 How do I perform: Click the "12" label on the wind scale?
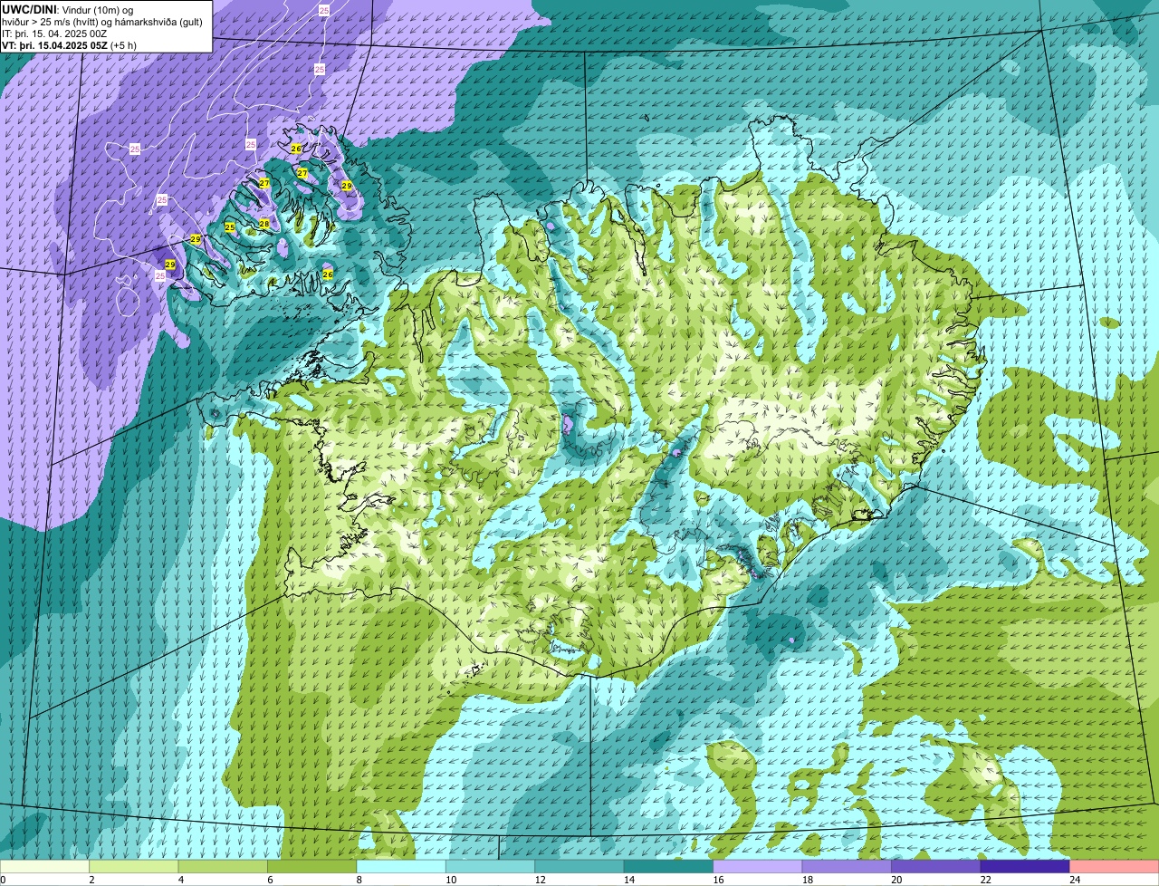541,880
